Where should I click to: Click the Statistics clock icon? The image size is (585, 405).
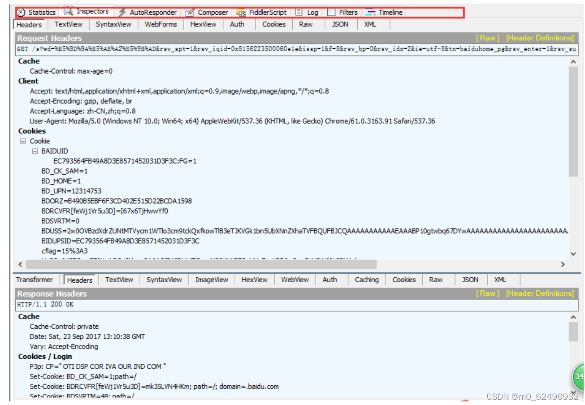pyautogui.click(x=21, y=13)
